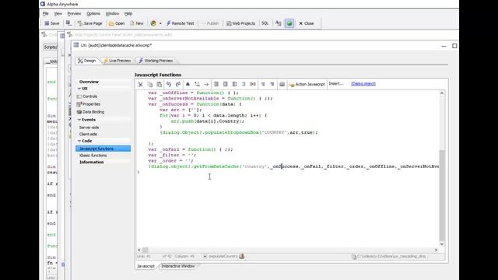Click the Save As icon next to Save
The width and height of the screenshot is (498, 280).
point(68,23)
